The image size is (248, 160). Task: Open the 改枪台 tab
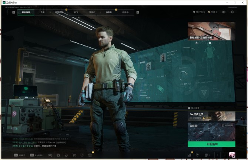click(x=125, y=12)
